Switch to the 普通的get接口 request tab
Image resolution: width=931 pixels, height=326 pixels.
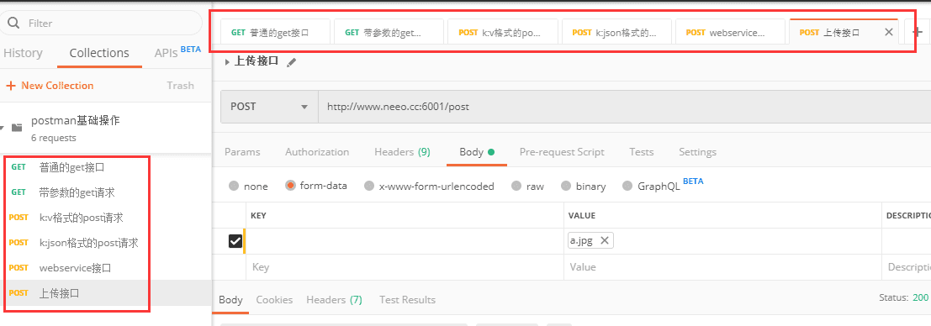tap(275, 32)
